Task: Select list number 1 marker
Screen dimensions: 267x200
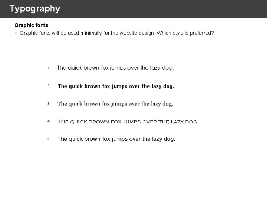Action: (x=49, y=68)
